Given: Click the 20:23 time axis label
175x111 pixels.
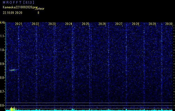Looking at the screenshot, I should pyautogui.click(x=52, y=24).
